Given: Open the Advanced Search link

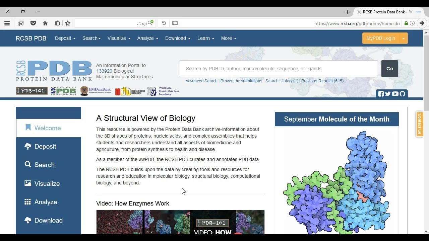Looking at the screenshot, I should pos(201,81).
